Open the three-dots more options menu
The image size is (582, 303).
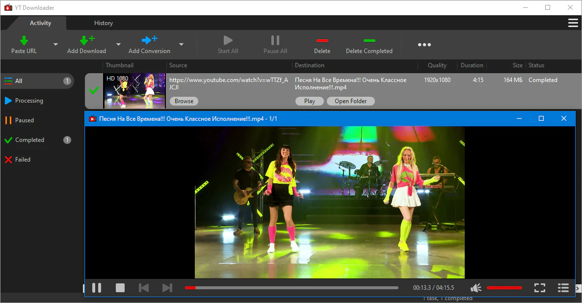[424, 45]
